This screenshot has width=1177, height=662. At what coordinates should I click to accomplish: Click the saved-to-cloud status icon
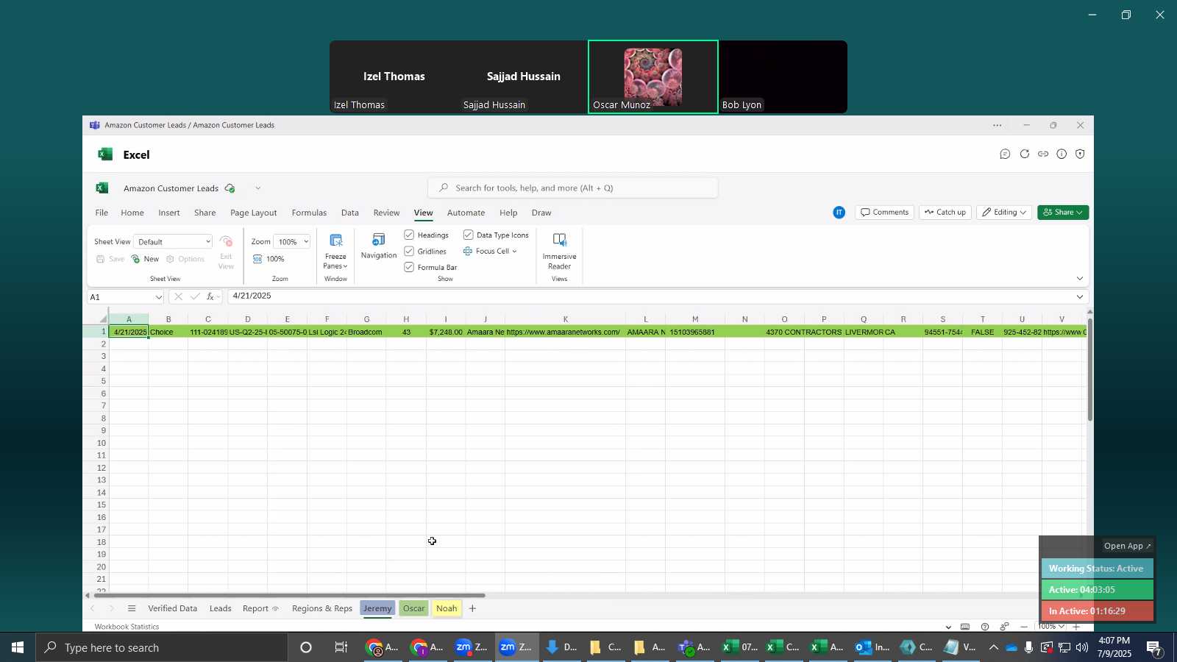[230, 188]
